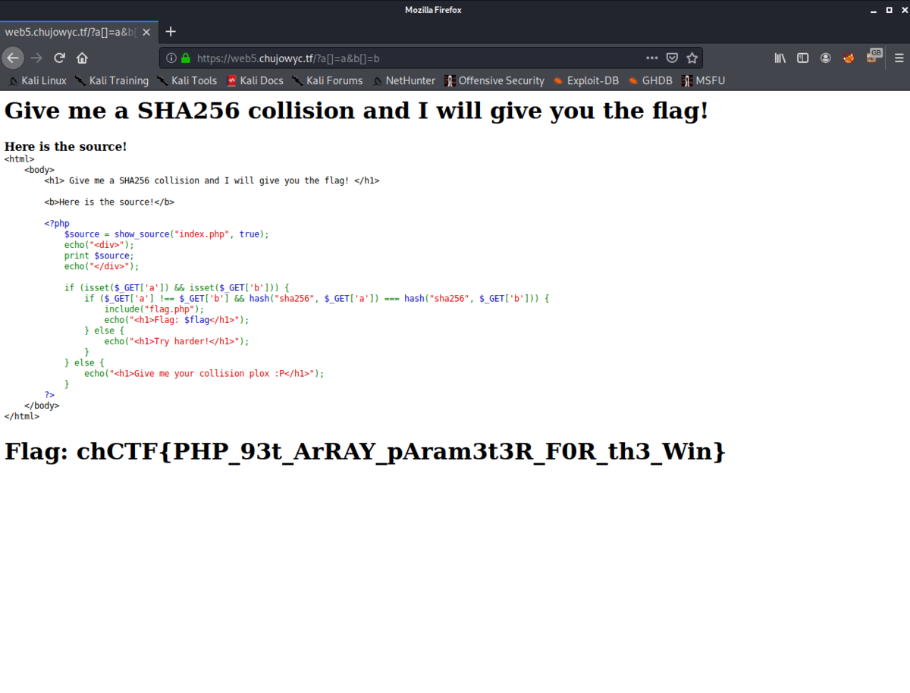Image resolution: width=910 pixels, height=693 pixels.
Task: Click the back navigation arrow
Action: (x=13, y=58)
